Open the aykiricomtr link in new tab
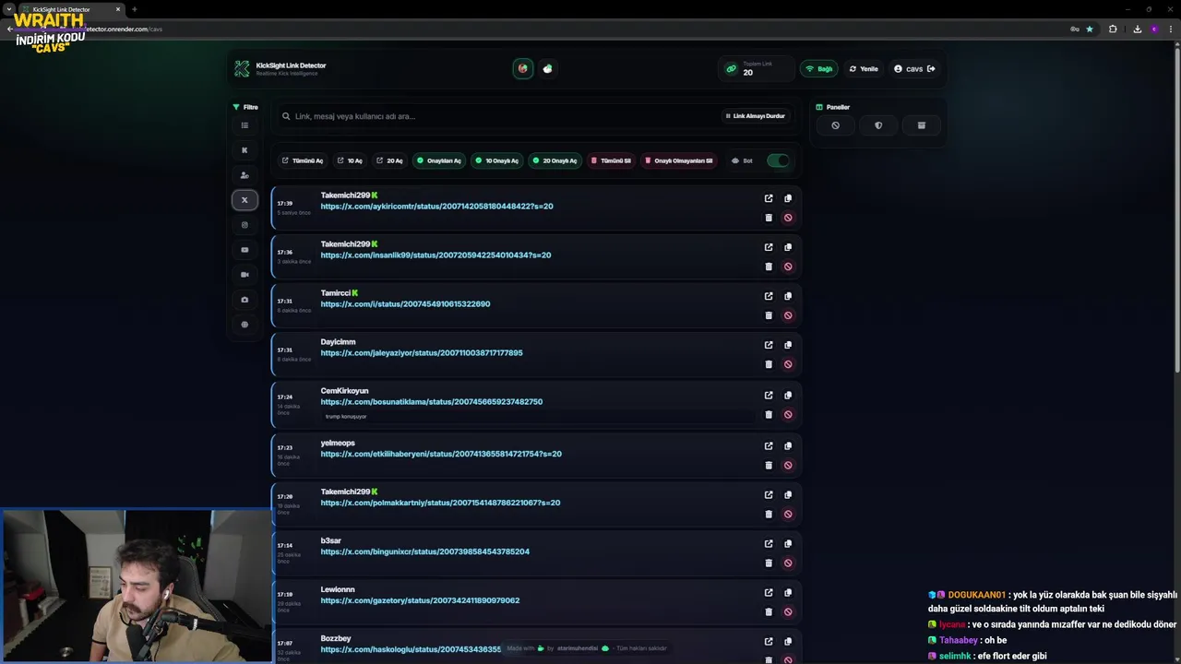The height and width of the screenshot is (664, 1181). (x=769, y=198)
